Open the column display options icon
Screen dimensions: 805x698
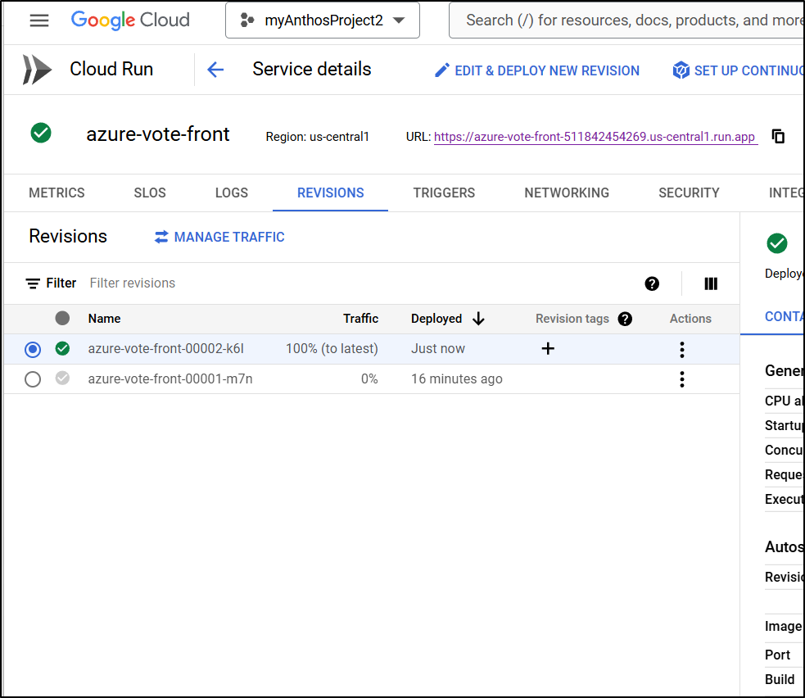click(x=711, y=283)
